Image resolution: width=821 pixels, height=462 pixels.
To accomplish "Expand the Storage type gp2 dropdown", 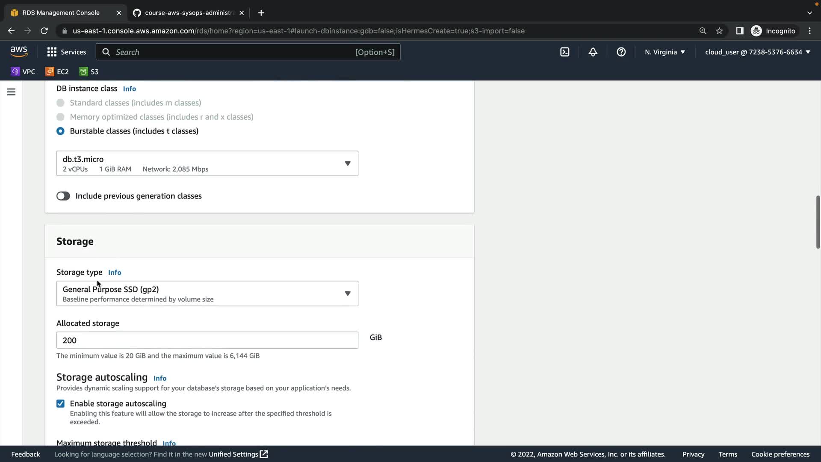I will [207, 293].
